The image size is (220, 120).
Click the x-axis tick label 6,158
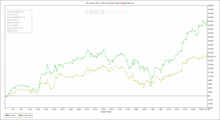pos(128,109)
